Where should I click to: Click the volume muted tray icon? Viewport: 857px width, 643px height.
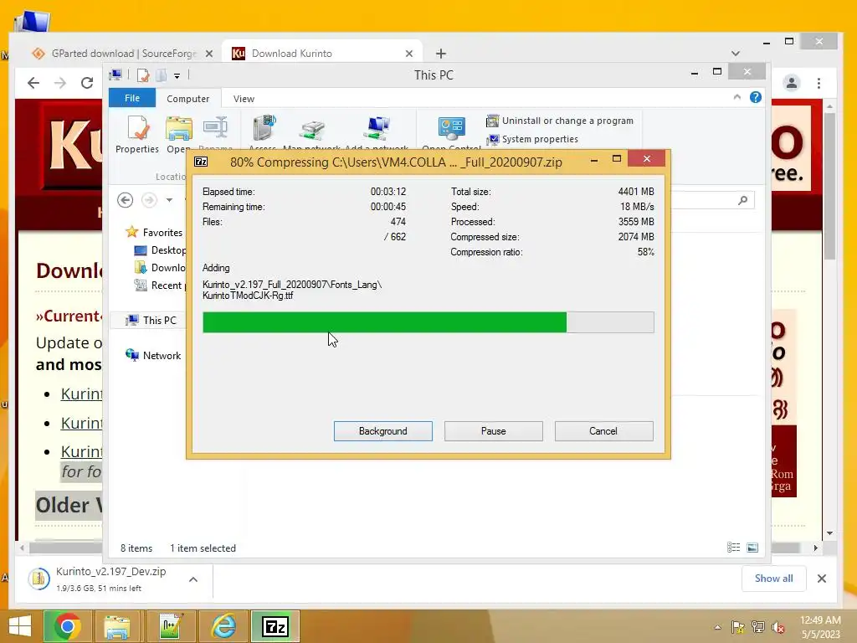[x=778, y=627]
